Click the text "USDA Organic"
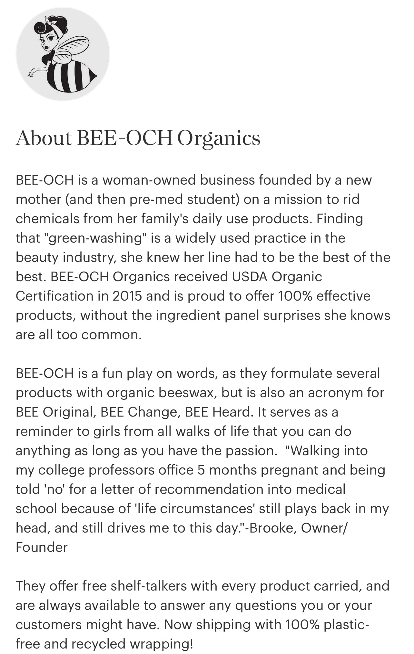Image resolution: width=414 pixels, height=654 pixels. (x=277, y=277)
